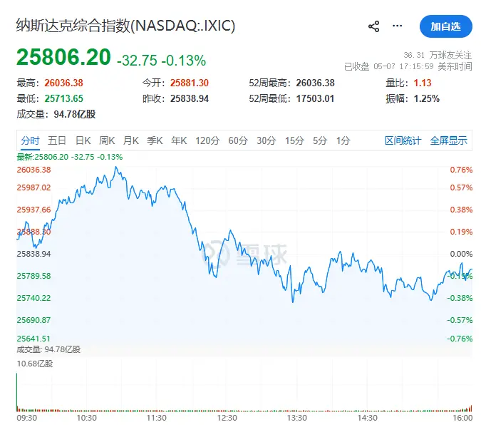481x432 pixels.
Task: Click the 最新:25806.20 chart label
Action: (x=70, y=157)
